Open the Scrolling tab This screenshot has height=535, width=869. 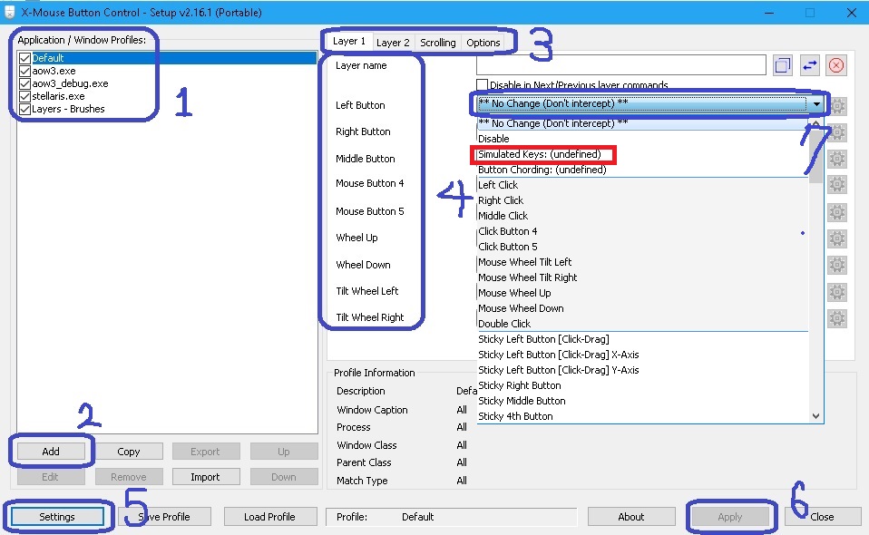point(438,43)
